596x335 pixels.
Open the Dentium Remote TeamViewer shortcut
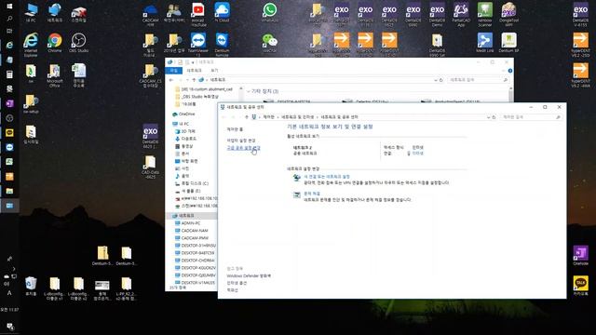pyautogui.click(x=222, y=44)
